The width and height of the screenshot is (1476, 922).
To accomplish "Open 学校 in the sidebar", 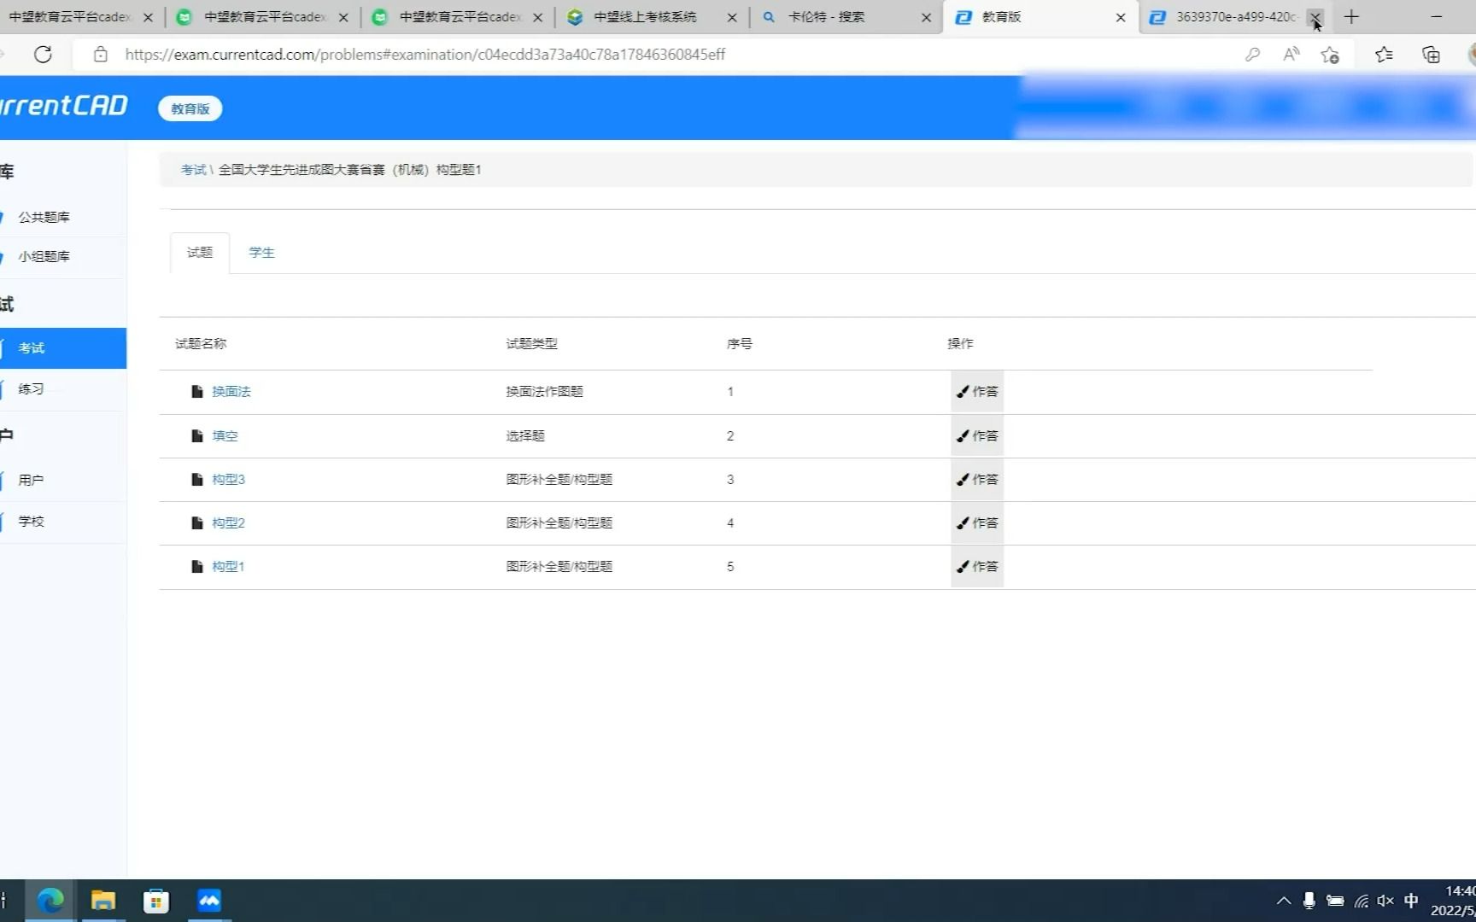I will tap(31, 521).
